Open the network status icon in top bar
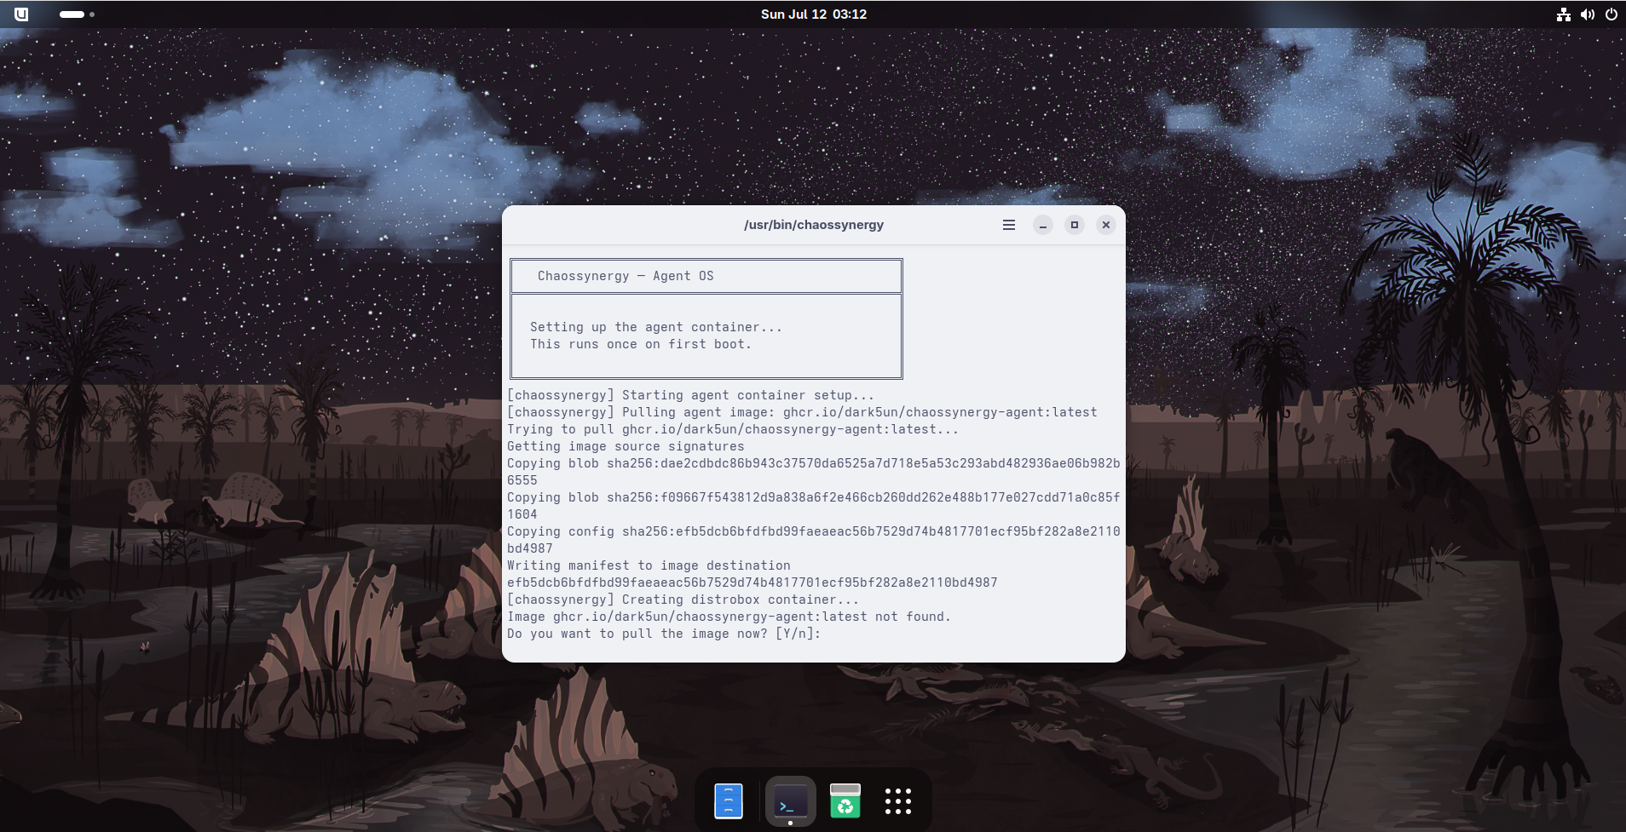Viewport: 1626px width, 832px height. [1564, 14]
